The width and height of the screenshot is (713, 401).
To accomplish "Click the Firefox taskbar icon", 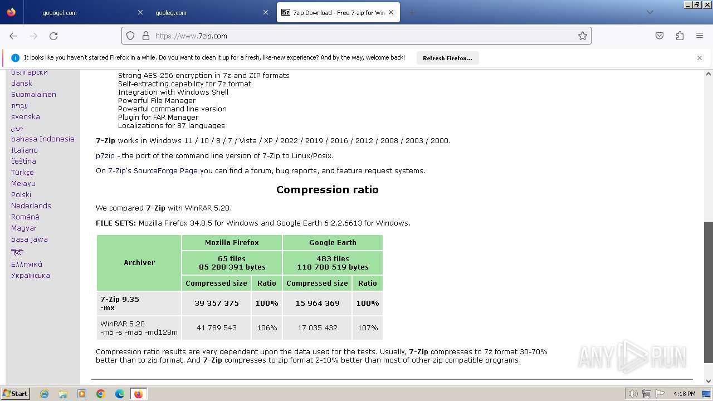I will tap(138, 394).
